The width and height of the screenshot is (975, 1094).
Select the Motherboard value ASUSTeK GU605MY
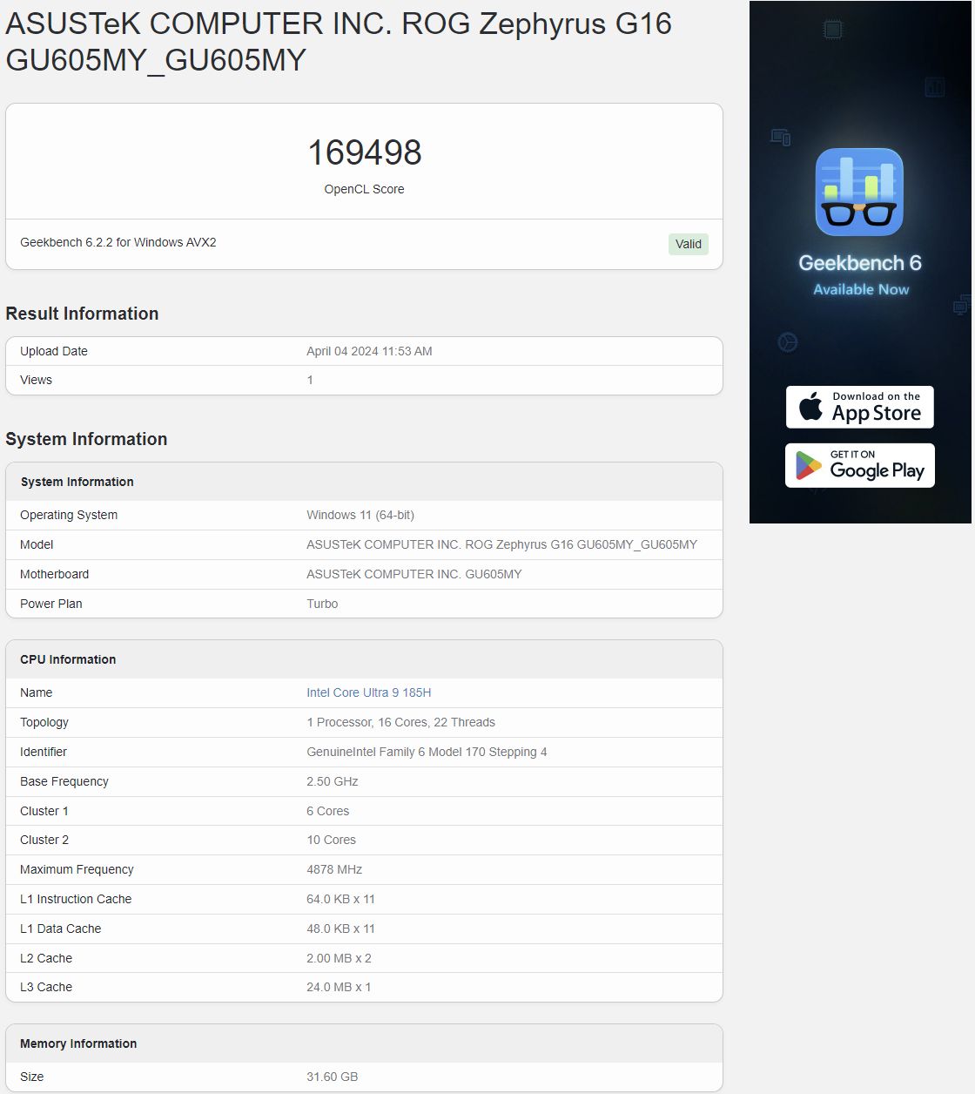tap(414, 574)
